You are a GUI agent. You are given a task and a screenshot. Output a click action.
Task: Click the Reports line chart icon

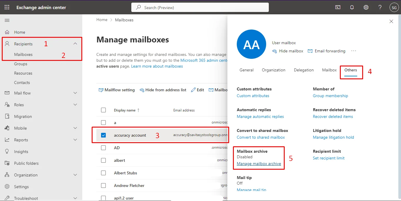coord(7,140)
